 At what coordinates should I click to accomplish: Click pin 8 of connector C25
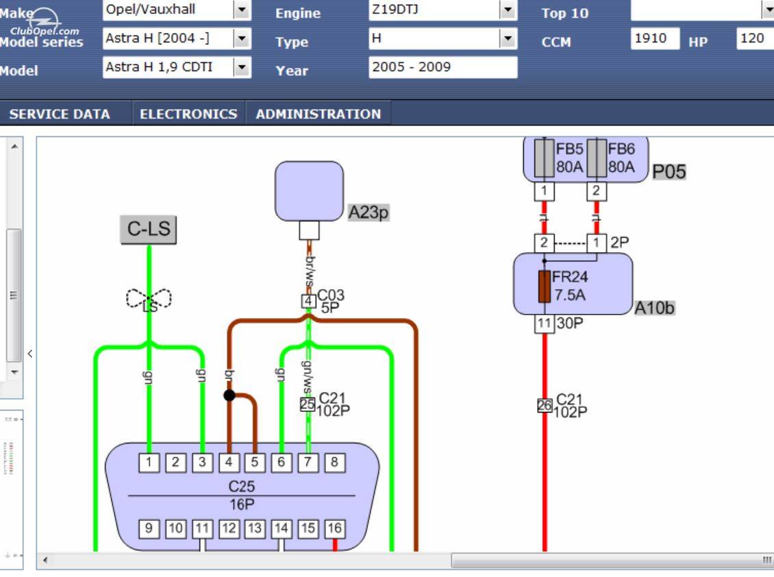coord(335,463)
